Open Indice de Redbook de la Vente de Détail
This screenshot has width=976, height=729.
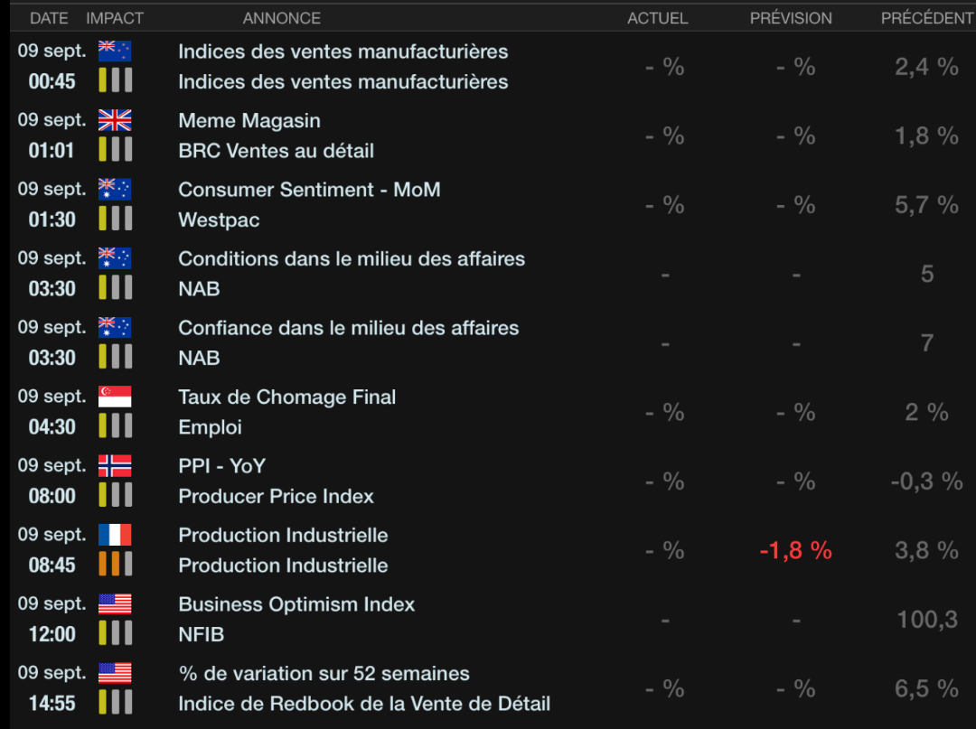tap(363, 704)
